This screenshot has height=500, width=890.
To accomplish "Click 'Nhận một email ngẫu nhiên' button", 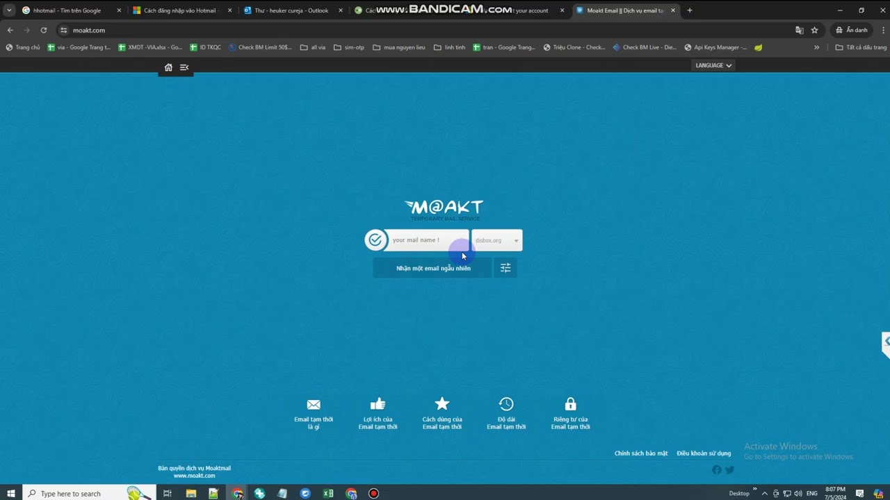I will coord(433,268).
